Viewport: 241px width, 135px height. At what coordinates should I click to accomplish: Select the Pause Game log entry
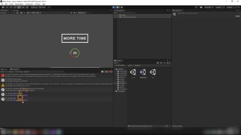pos(56,80)
